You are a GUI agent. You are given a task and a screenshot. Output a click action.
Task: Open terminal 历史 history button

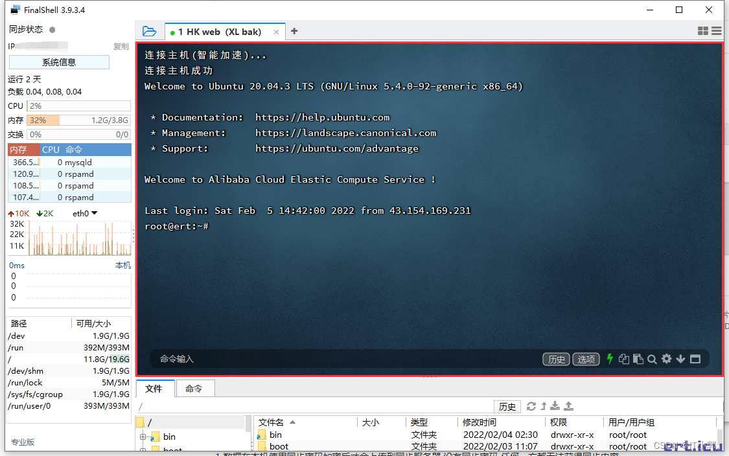point(556,359)
